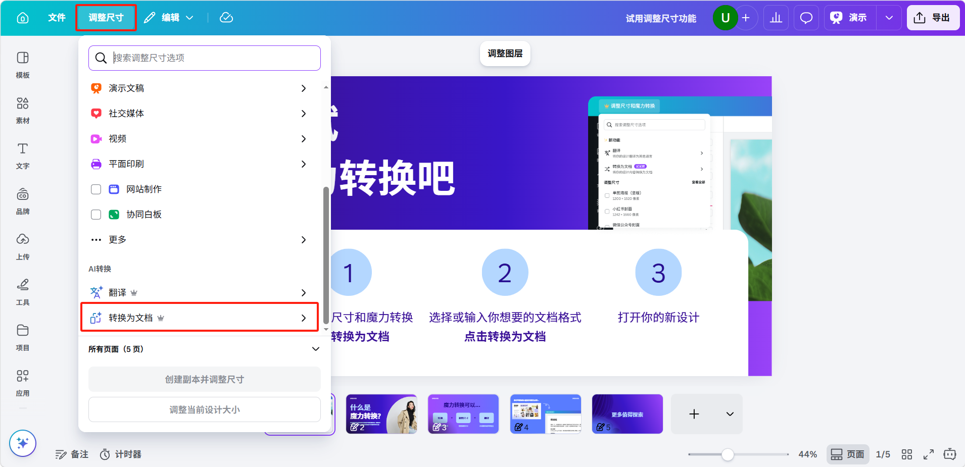
Task: Open the 模板 templates sidebar panel
Action: pyautogui.click(x=23, y=65)
